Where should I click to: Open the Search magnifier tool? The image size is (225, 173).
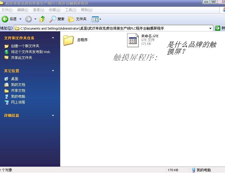[53, 19]
